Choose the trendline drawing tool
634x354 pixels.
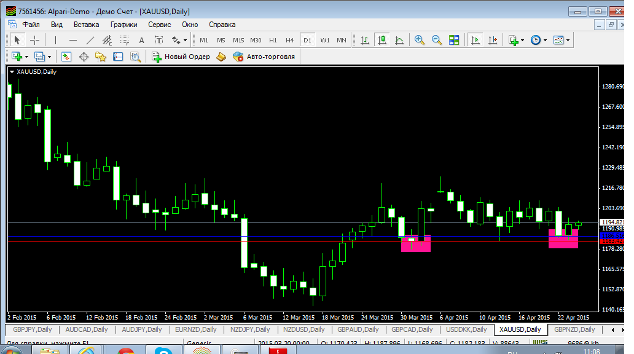pos(90,40)
